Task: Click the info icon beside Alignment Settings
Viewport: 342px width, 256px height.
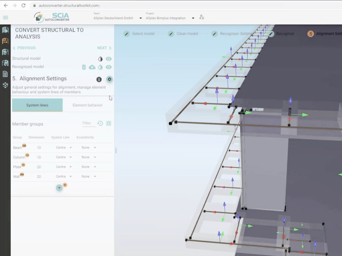Action: pos(99,79)
